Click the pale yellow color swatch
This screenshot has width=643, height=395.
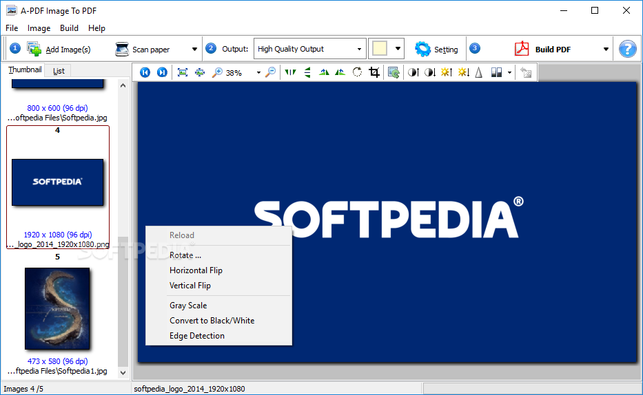click(379, 48)
